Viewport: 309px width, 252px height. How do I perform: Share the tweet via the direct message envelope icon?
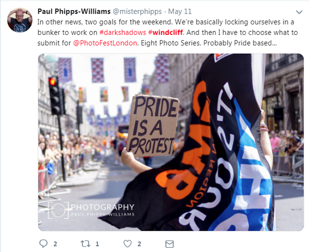[x=170, y=244]
